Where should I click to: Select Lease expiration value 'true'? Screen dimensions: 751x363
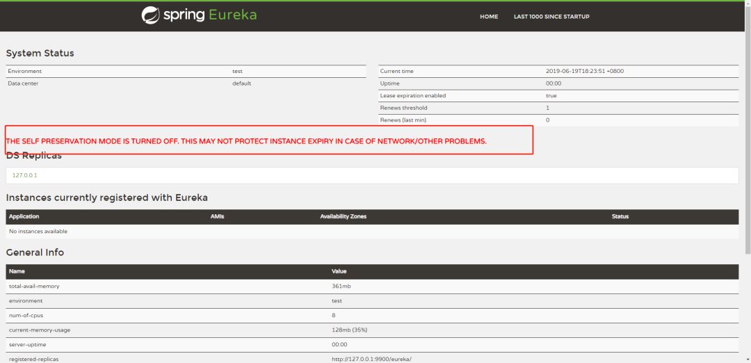point(551,96)
